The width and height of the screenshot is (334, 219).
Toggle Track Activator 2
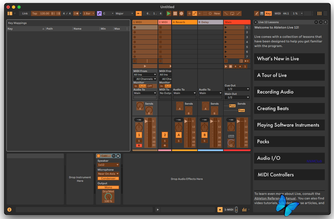tap(164, 135)
